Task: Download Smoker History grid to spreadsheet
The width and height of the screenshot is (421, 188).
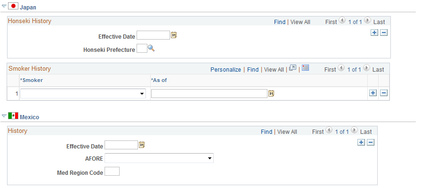Action: pyautogui.click(x=305, y=68)
